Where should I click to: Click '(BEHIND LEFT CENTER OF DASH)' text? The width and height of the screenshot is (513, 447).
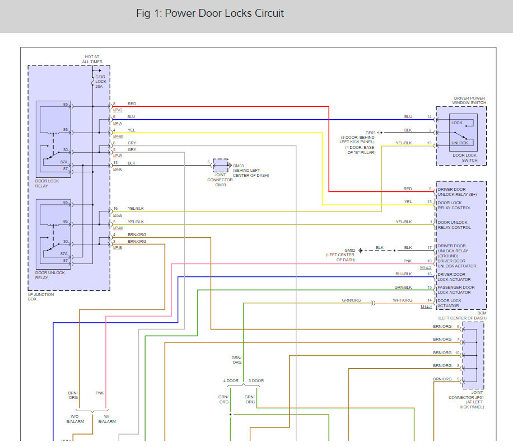click(x=251, y=173)
